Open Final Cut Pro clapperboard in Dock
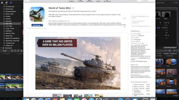The image size is (179, 100). coord(106,99)
